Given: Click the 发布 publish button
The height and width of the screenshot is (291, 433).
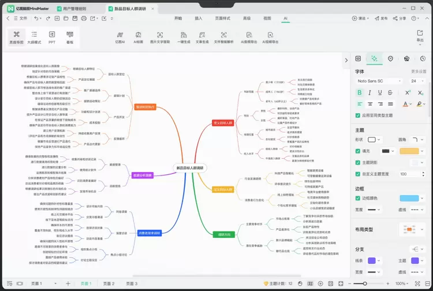Looking at the screenshot, I should click(x=380, y=18).
